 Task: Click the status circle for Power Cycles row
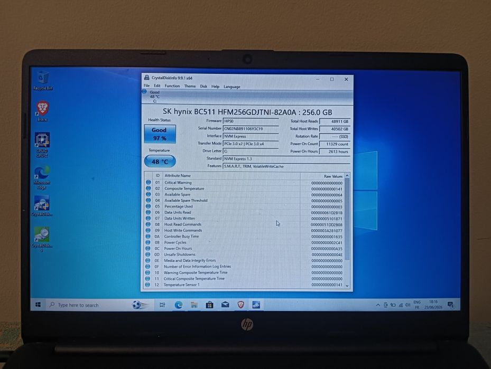(148, 242)
